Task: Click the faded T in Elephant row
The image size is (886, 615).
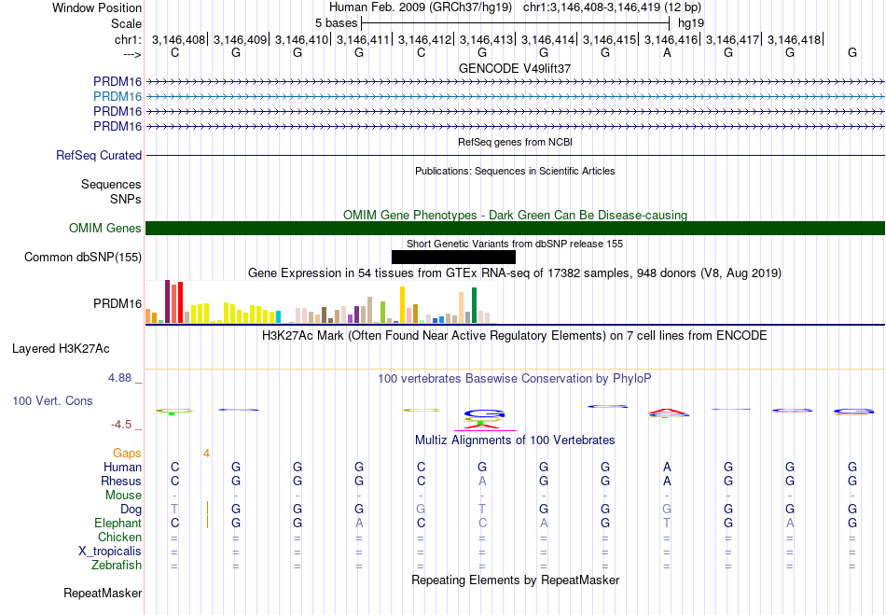Action: 667,523
